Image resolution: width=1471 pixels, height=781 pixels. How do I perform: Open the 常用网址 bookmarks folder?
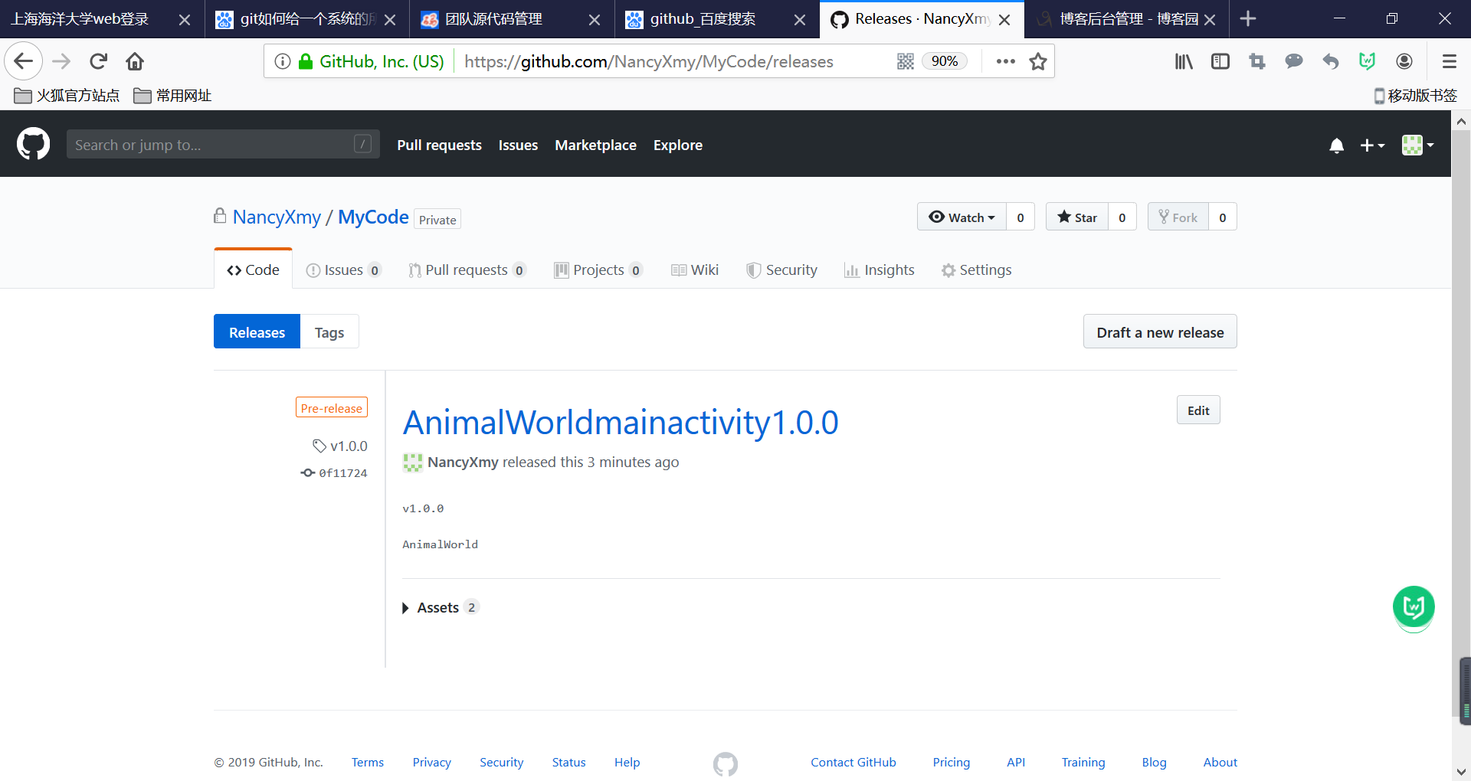pyautogui.click(x=172, y=96)
